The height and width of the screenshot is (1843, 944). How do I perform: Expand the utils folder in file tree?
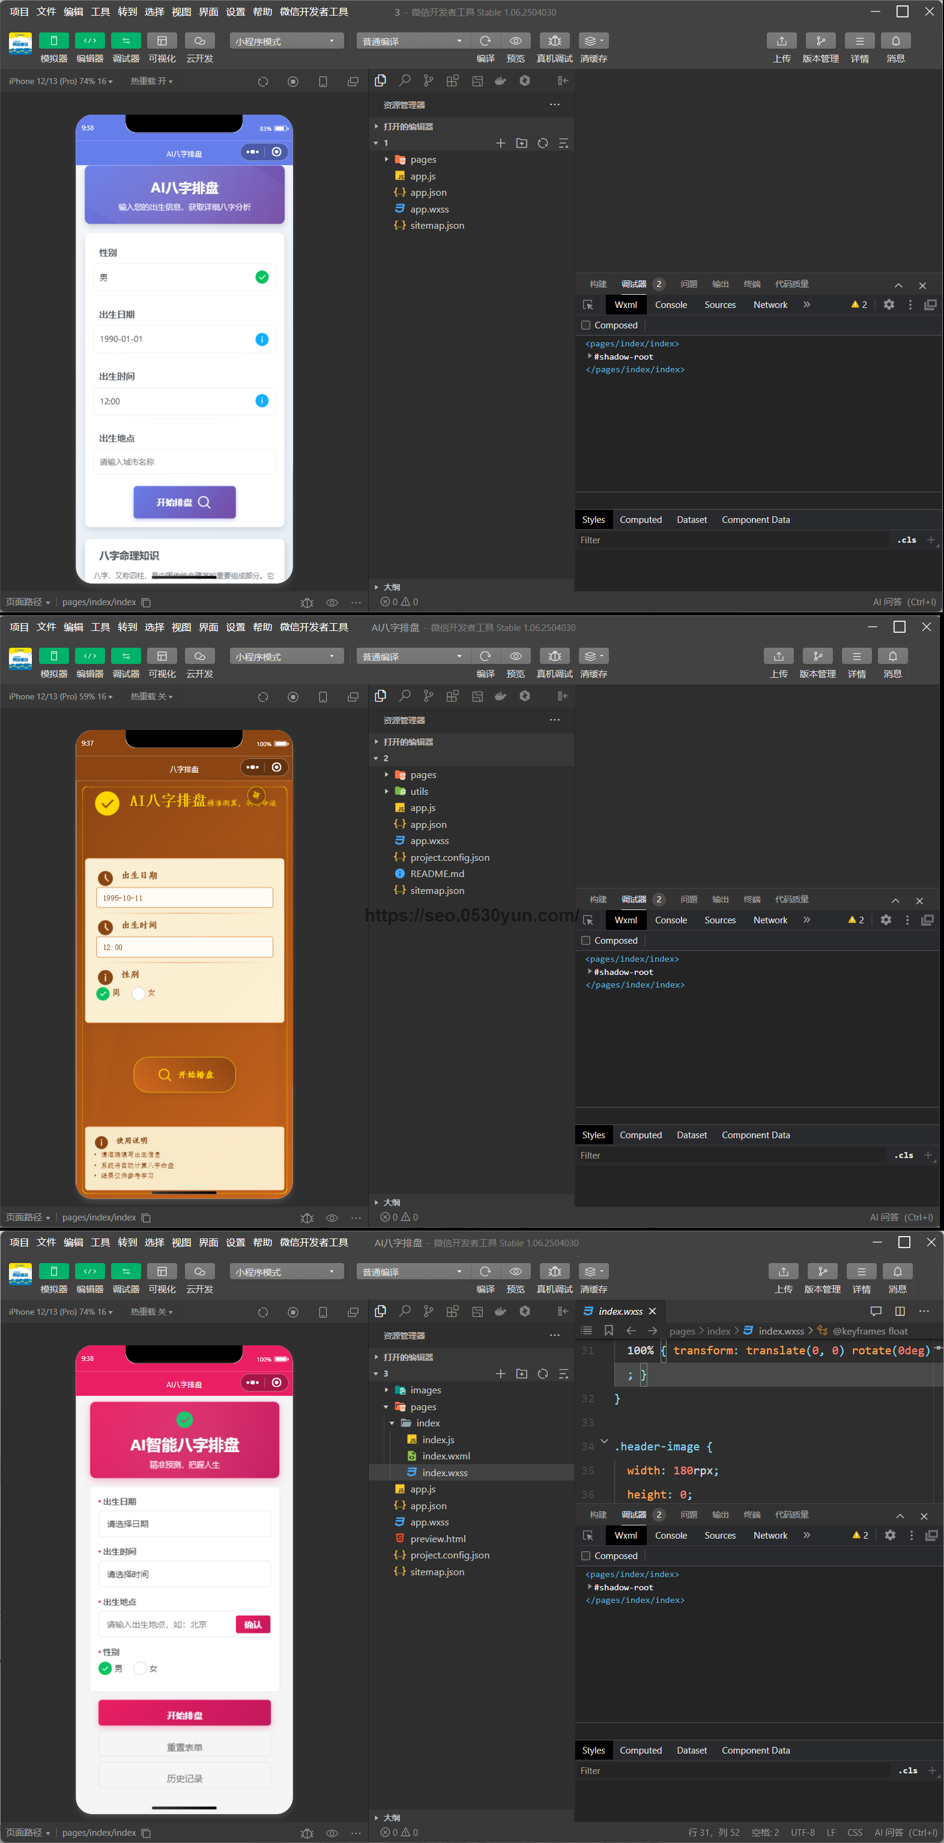[419, 791]
